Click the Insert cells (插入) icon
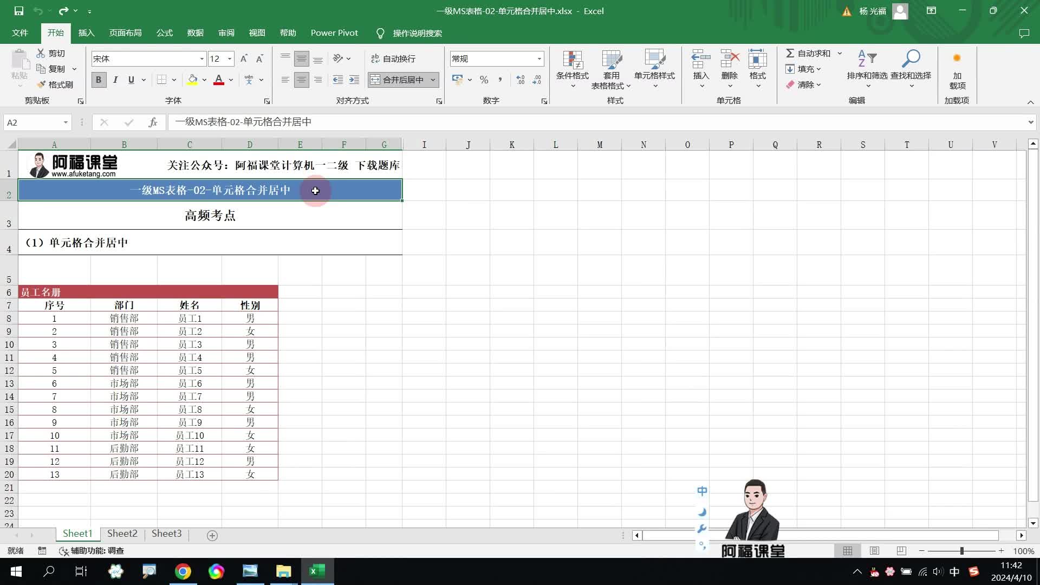Screen dimensions: 1040x585 tap(701, 58)
